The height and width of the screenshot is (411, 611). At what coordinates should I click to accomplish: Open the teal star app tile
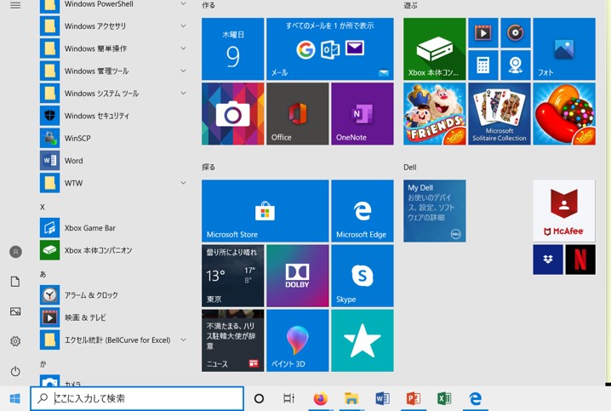click(x=363, y=340)
